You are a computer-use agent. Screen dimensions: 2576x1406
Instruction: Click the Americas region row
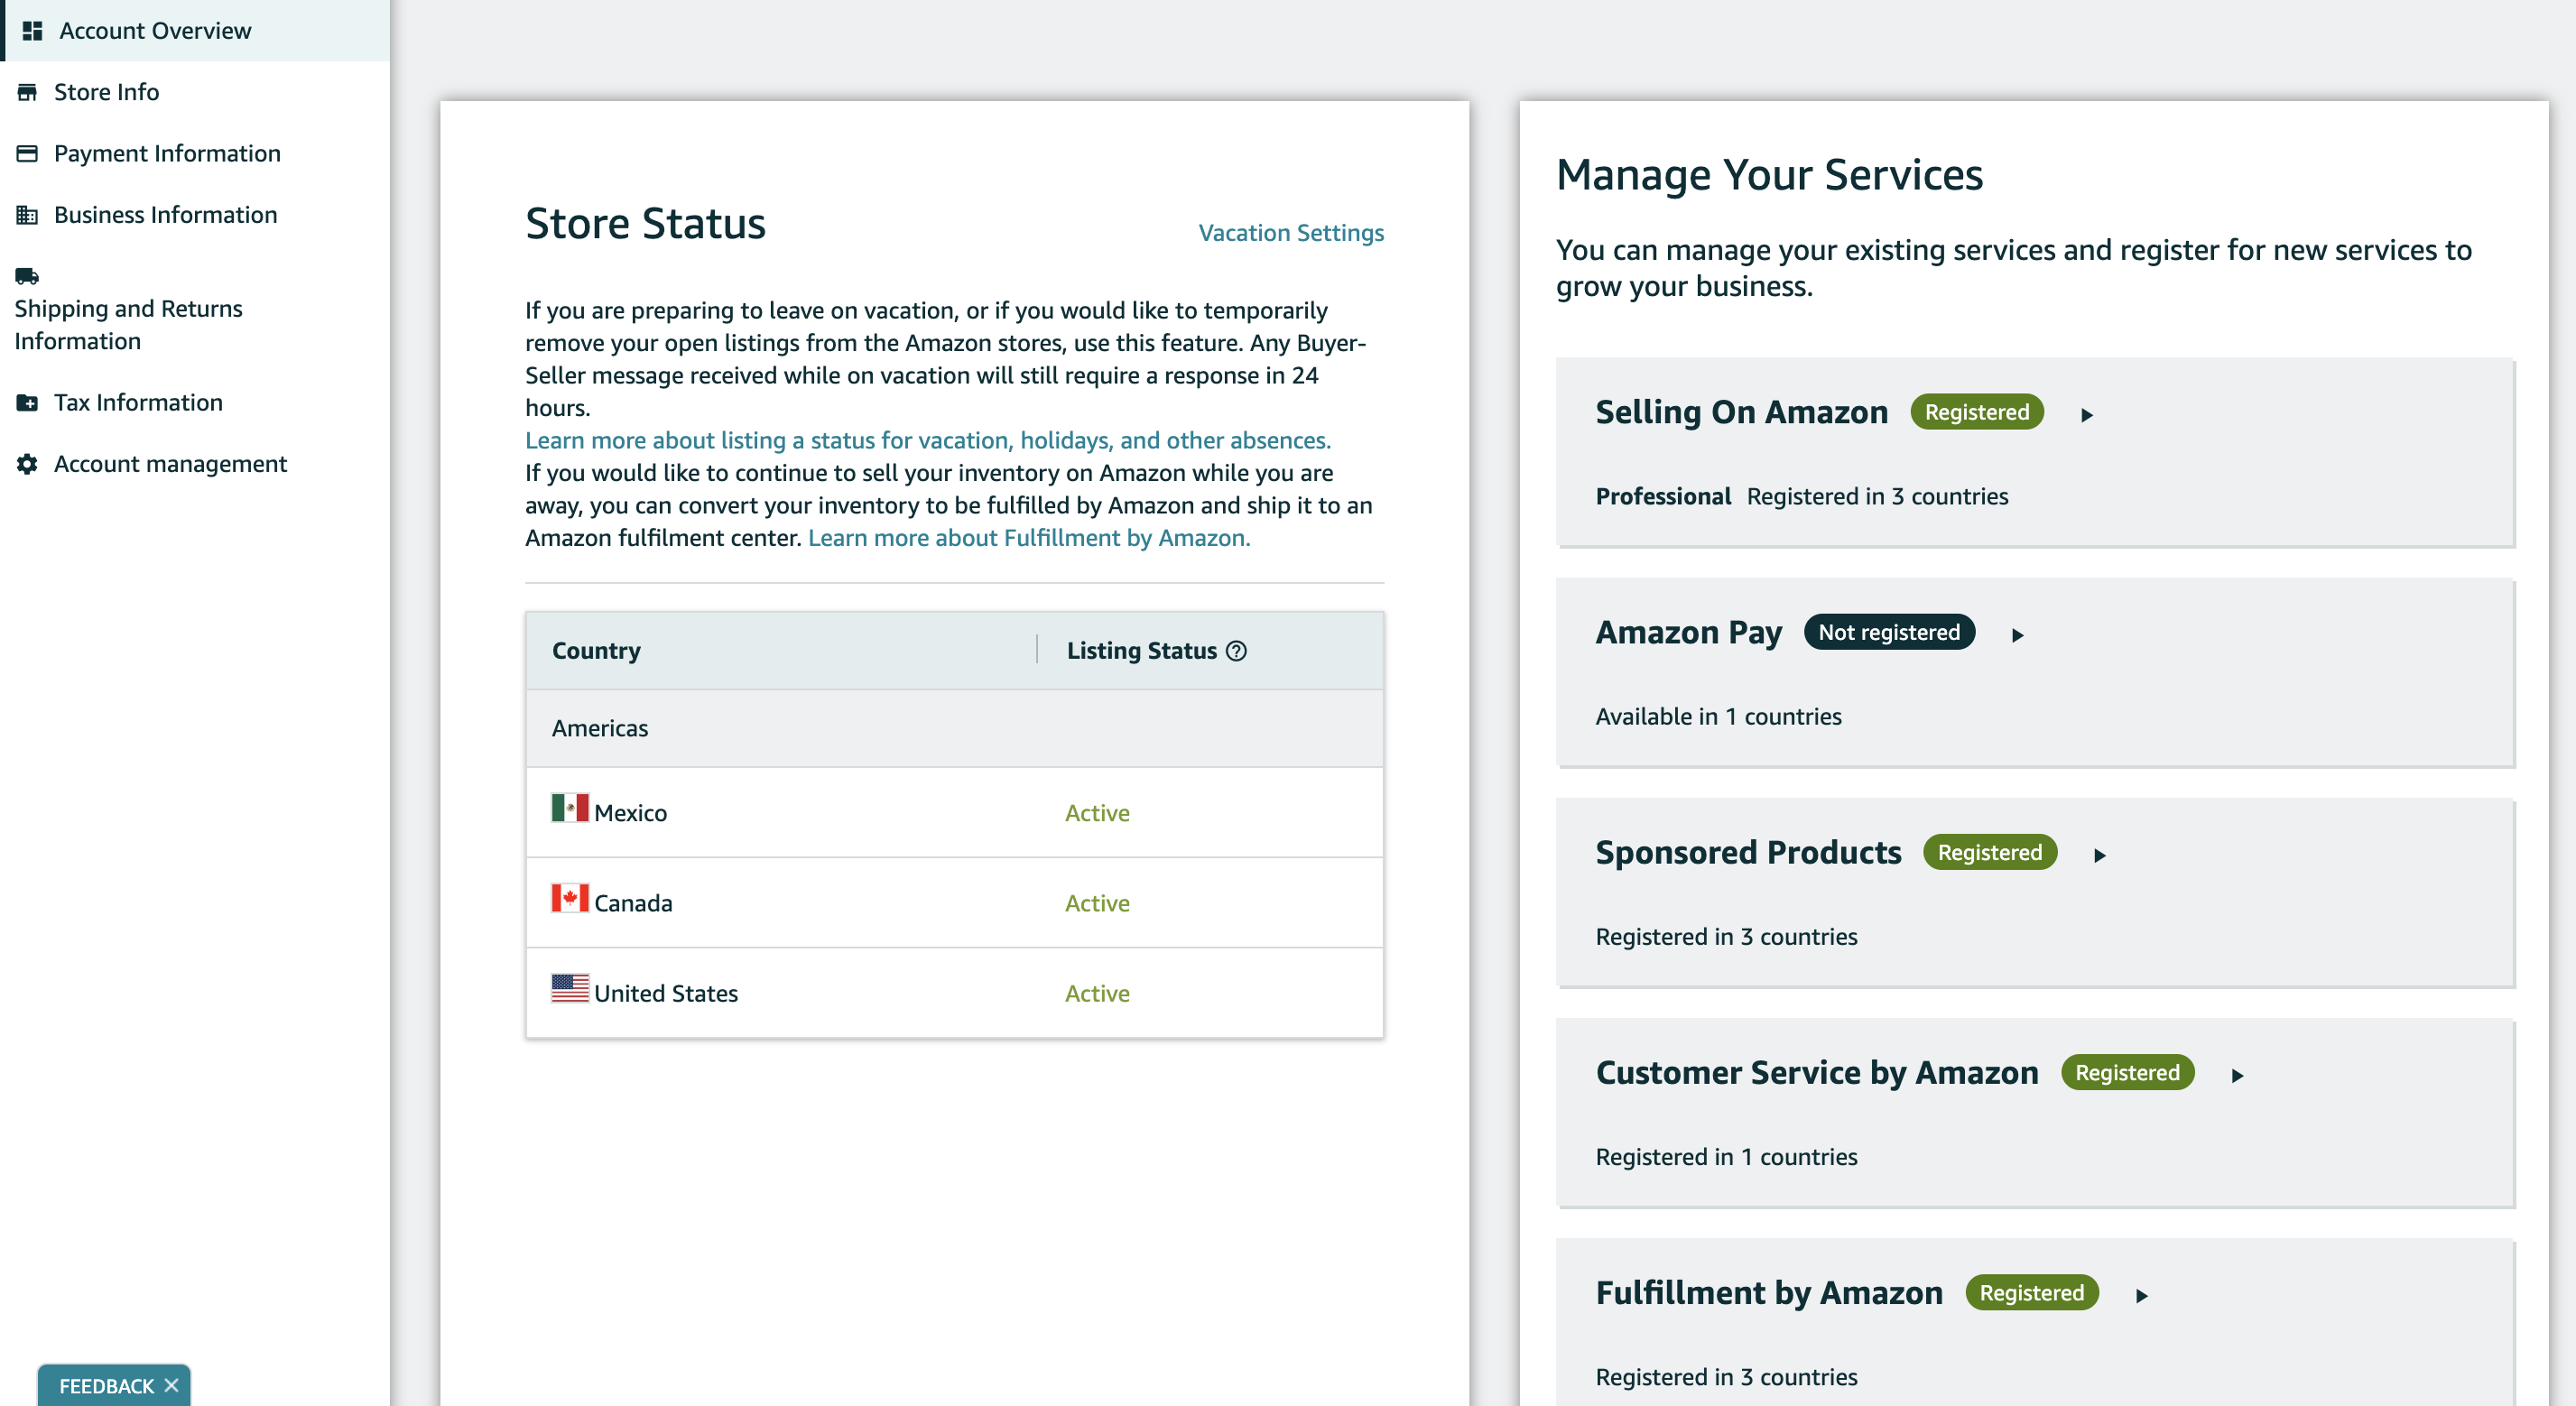point(954,728)
